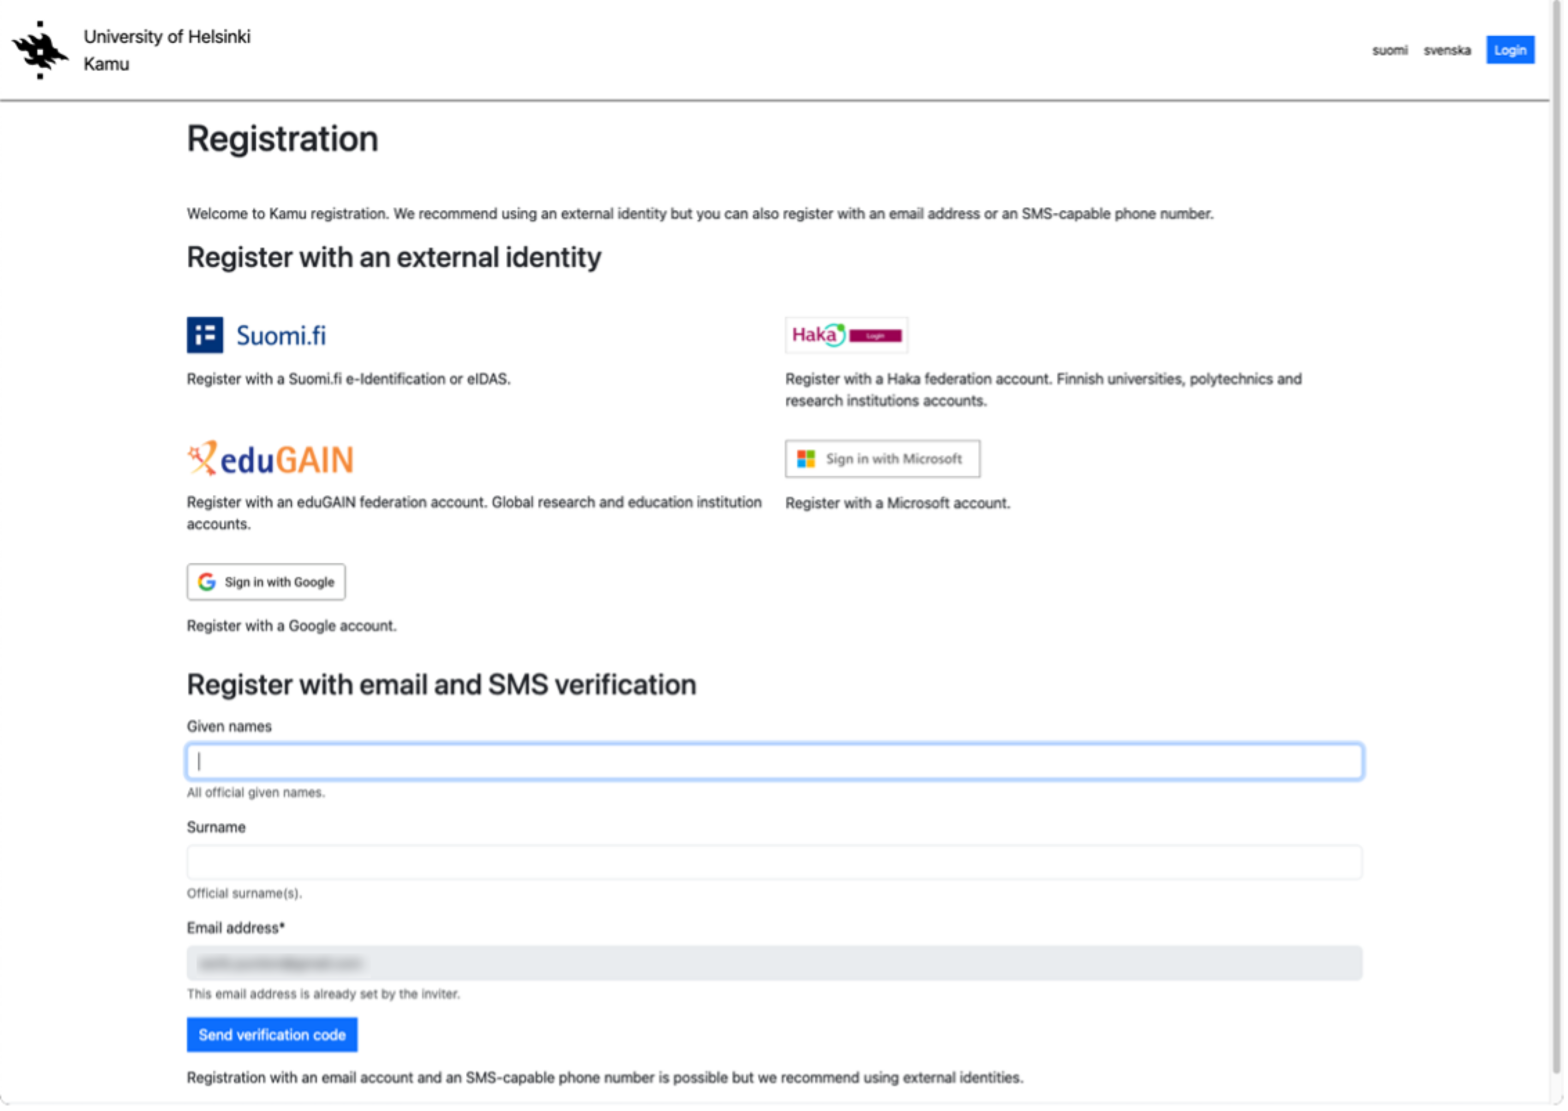
Task: Click the Registration page heading
Action: 282,139
